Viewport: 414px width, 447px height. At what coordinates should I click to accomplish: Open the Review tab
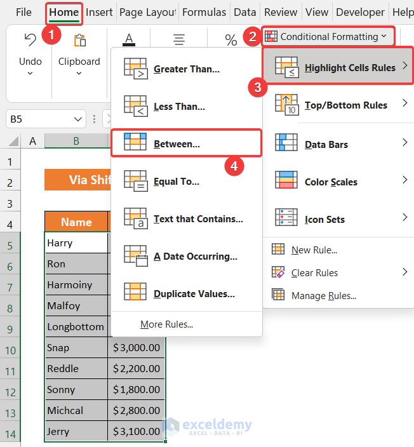click(x=281, y=12)
